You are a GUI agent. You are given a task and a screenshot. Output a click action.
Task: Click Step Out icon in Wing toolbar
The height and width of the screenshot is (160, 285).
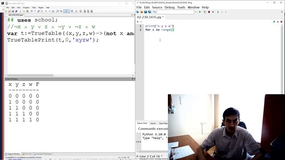(x=226, y=12)
